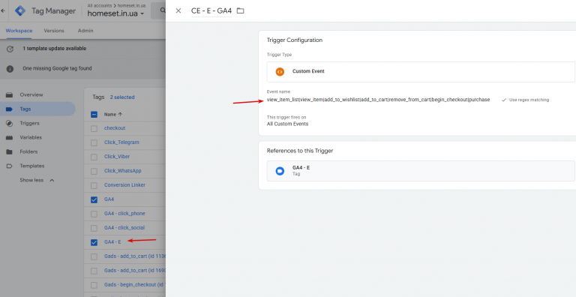Switch to the Admin tab
The width and height of the screenshot is (576, 297).
click(x=85, y=31)
